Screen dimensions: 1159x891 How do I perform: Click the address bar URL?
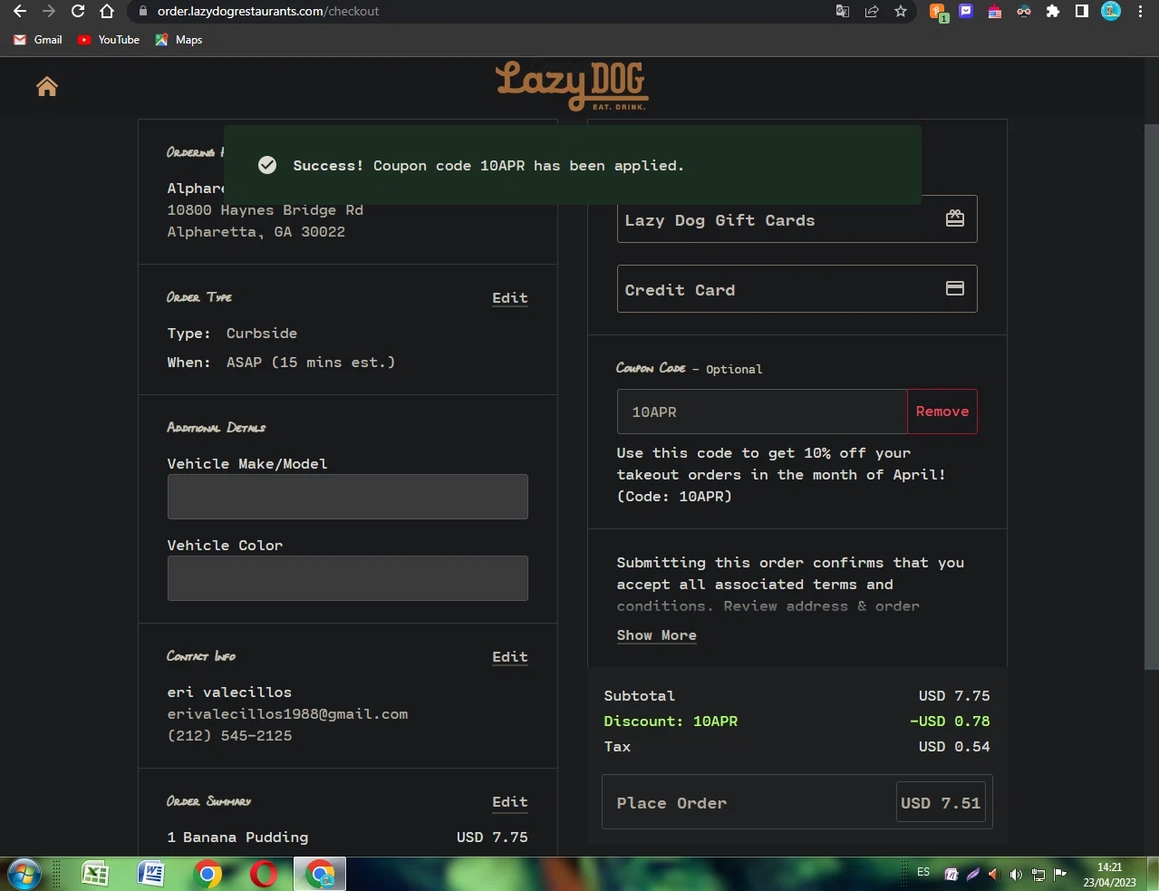268,12
